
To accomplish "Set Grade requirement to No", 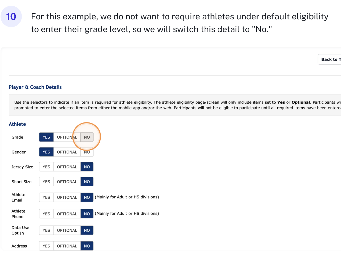I will (x=87, y=137).
